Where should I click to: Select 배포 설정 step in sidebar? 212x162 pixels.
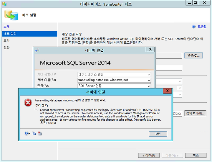coord(30,34)
